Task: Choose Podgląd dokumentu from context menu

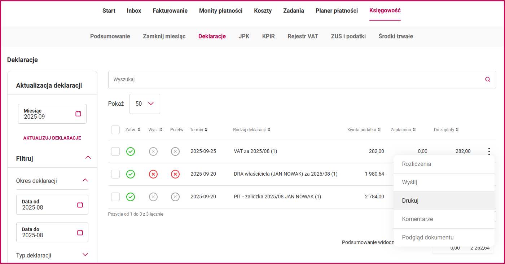Action: click(444, 238)
